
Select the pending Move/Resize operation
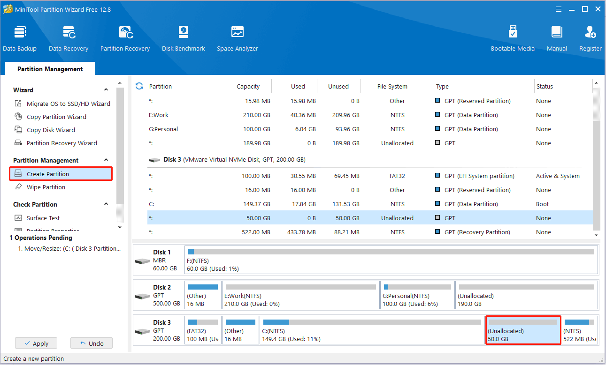click(x=69, y=248)
